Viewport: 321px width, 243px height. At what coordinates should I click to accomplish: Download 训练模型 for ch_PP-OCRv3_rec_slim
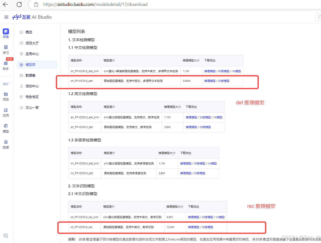click(x=208, y=217)
